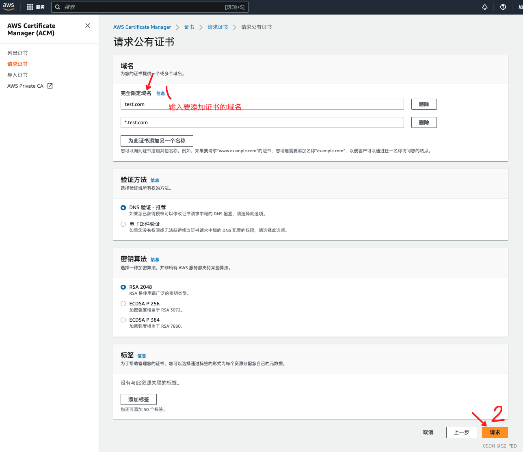This screenshot has height=452, width=523.
Task: Open 导入证书 in the sidebar
Action: [17, 75]
